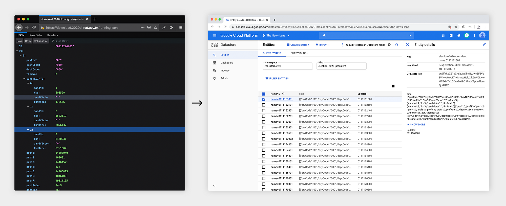Open the gift free-trial icon in Cloud header
The height and width of the screenshot is (206, 506).
(x=443, y=35)
